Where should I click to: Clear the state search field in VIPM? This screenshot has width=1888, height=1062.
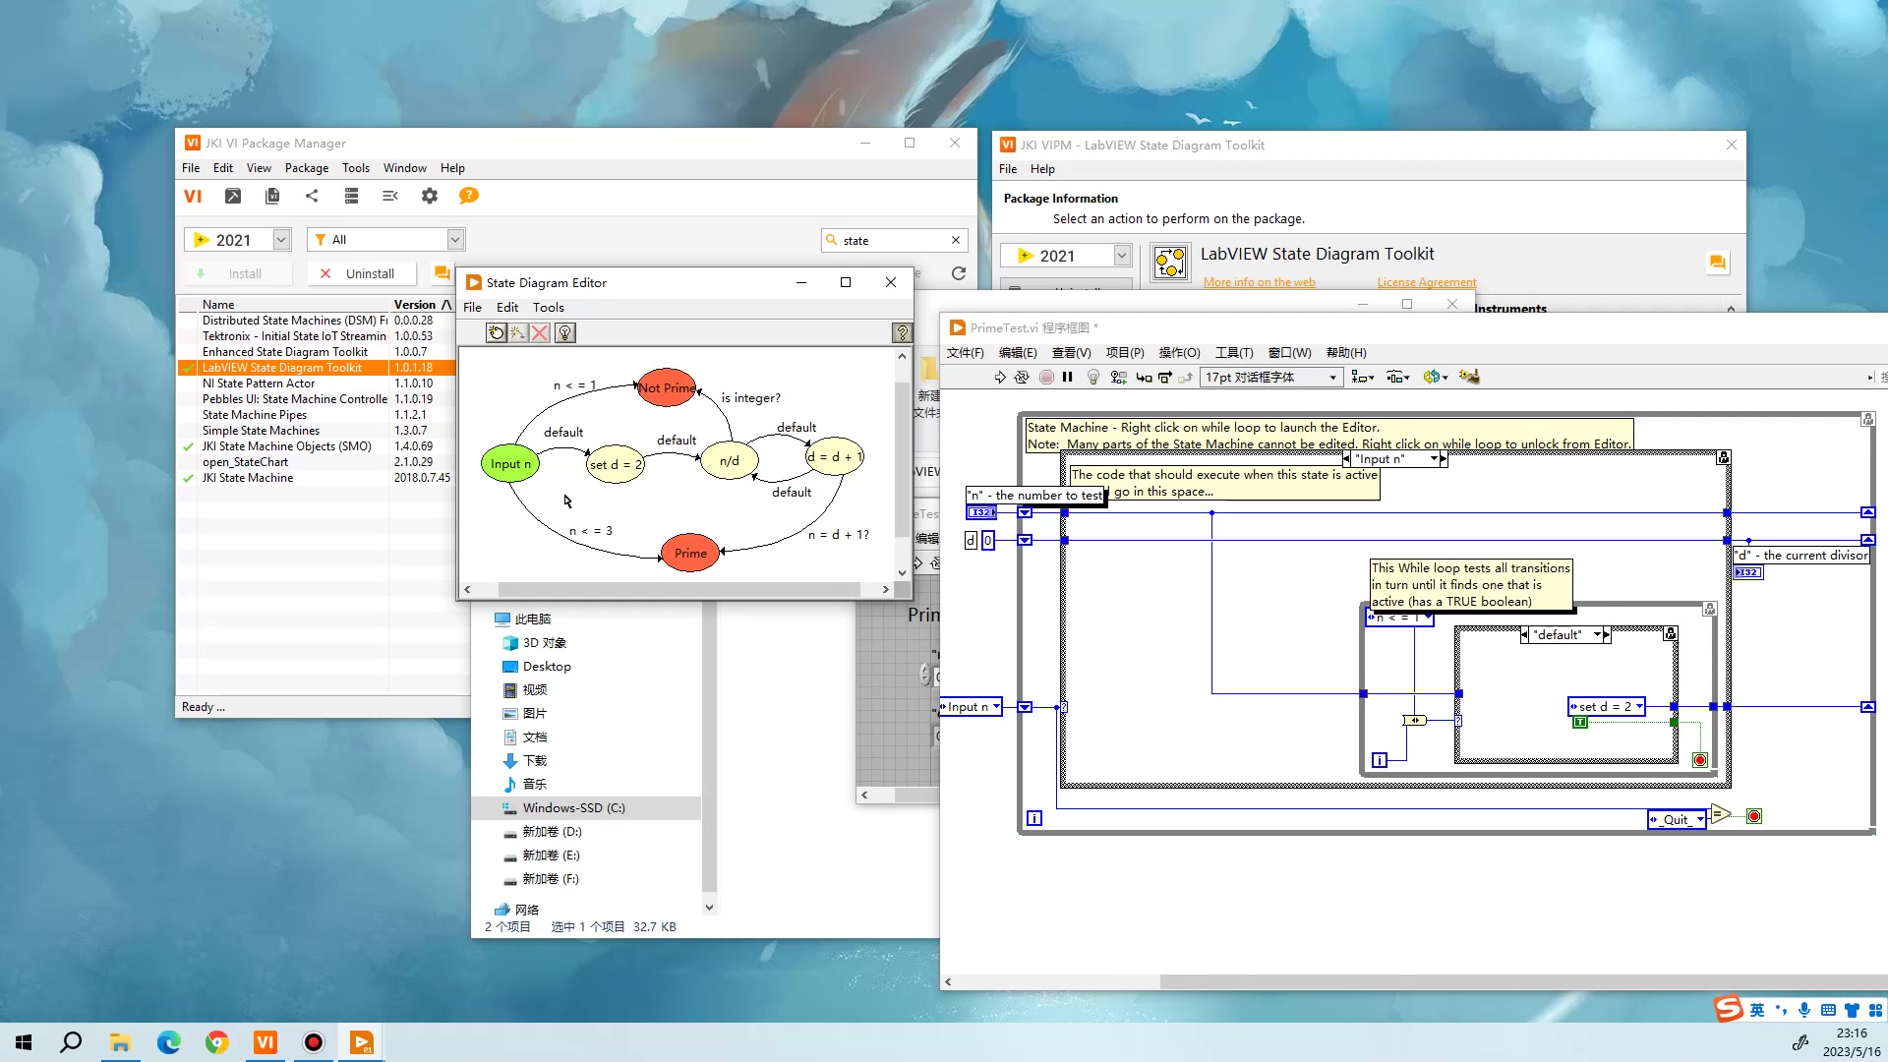[954, 239]
